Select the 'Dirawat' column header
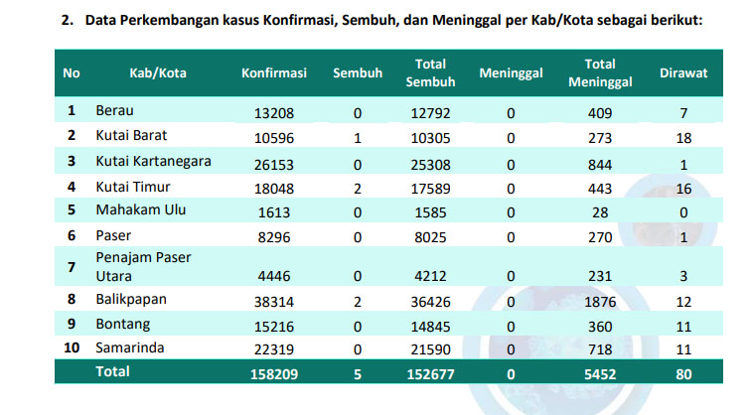The width and height of the screenshot is (752, 415). click(683, 72)
